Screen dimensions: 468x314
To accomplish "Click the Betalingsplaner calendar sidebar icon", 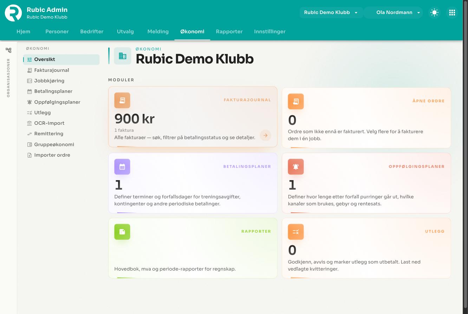I will coord(30,91).
